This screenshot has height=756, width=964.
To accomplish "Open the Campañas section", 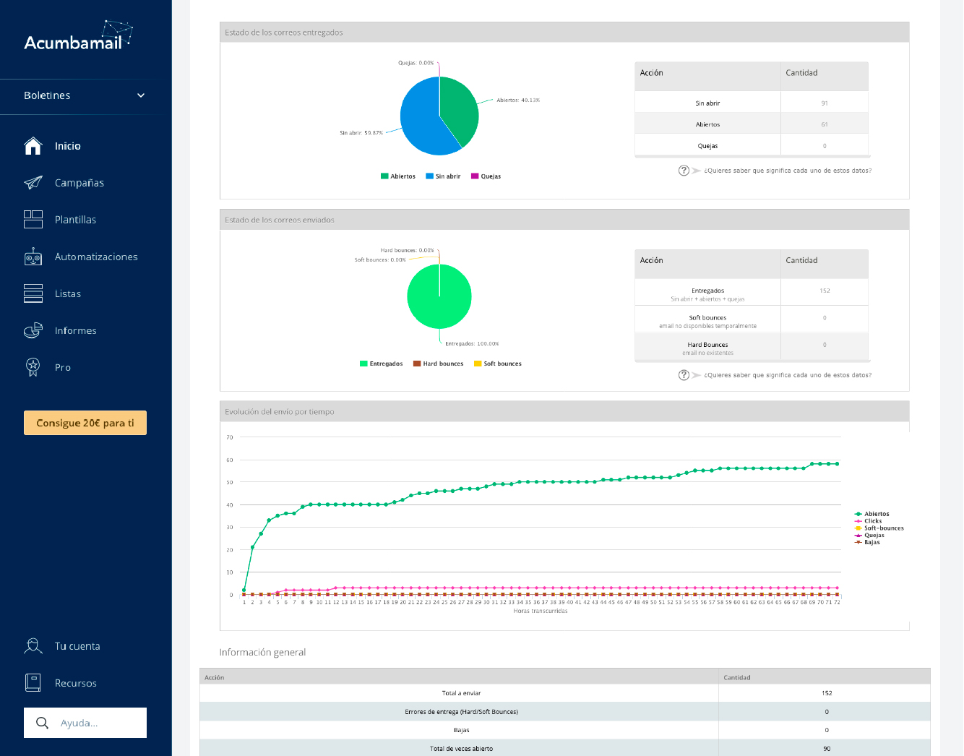I will [x=79, y=183].
